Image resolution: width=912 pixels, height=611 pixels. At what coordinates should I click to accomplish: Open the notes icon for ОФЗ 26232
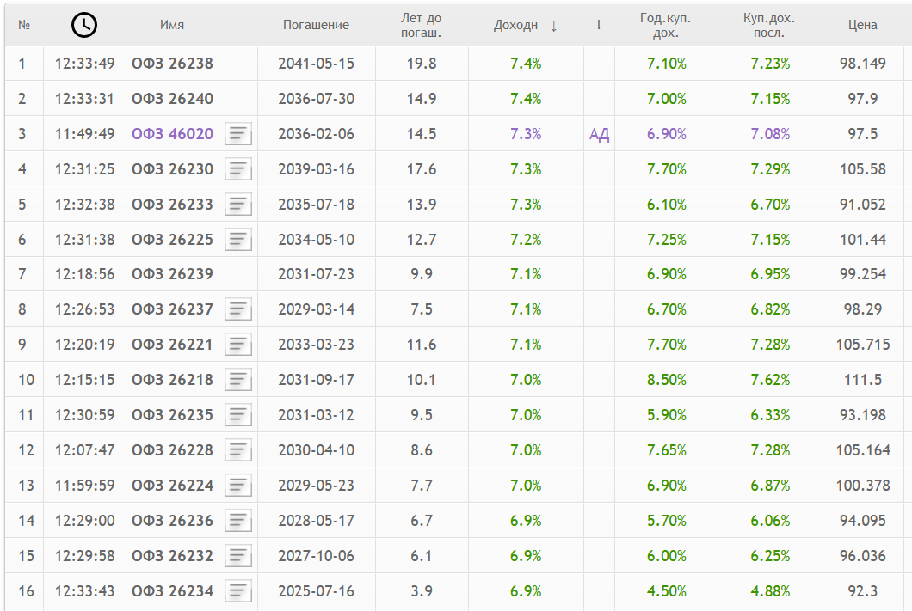tap(237, 556)
